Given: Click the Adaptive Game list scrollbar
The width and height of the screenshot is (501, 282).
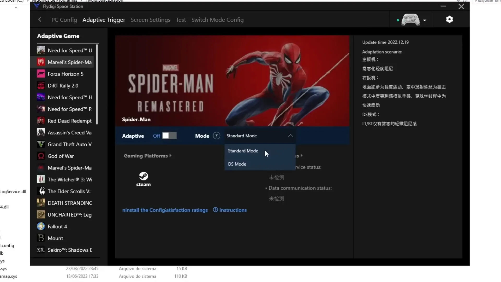Looking at the screenshot, I should pyautogui.click(x=97, y=84).
